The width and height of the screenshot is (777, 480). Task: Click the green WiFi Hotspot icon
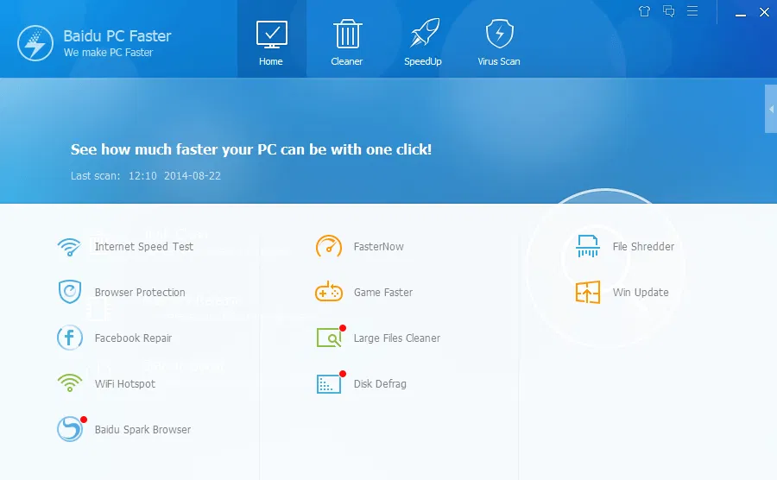70,383
